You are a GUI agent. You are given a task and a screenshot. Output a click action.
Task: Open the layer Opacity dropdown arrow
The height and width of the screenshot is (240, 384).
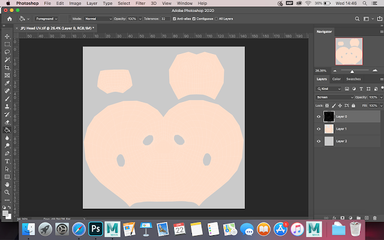click(381, 97)
